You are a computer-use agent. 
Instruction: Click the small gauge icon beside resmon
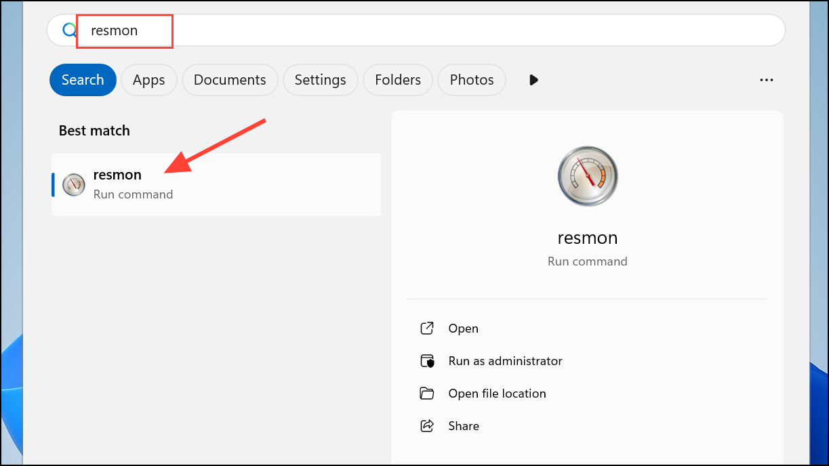(74, 185)
